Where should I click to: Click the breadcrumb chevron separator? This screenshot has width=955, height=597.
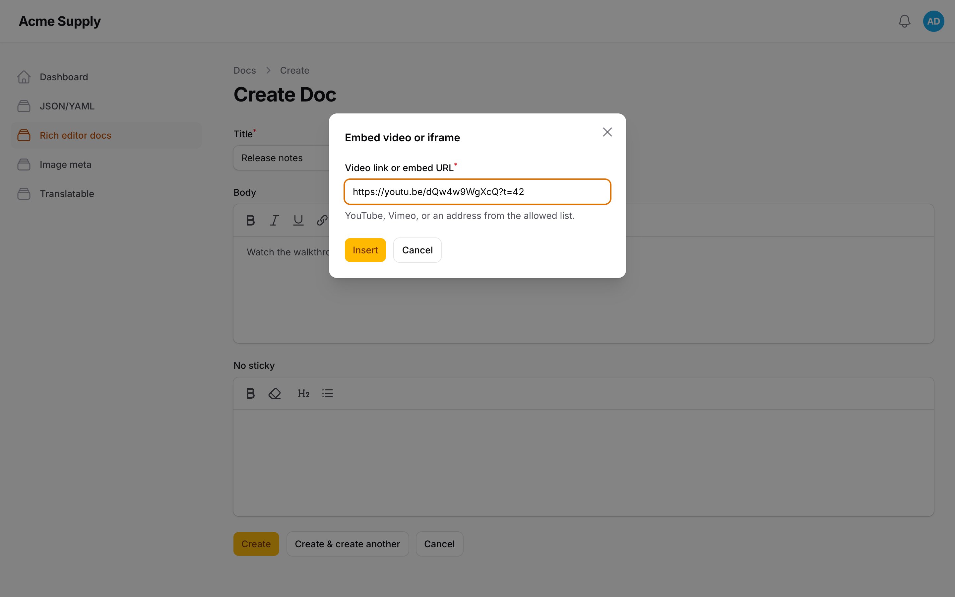point(268,70)
